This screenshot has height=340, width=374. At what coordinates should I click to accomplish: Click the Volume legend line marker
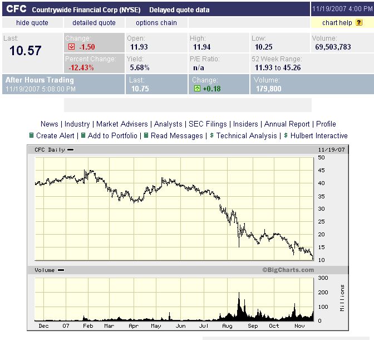(61, 270)
